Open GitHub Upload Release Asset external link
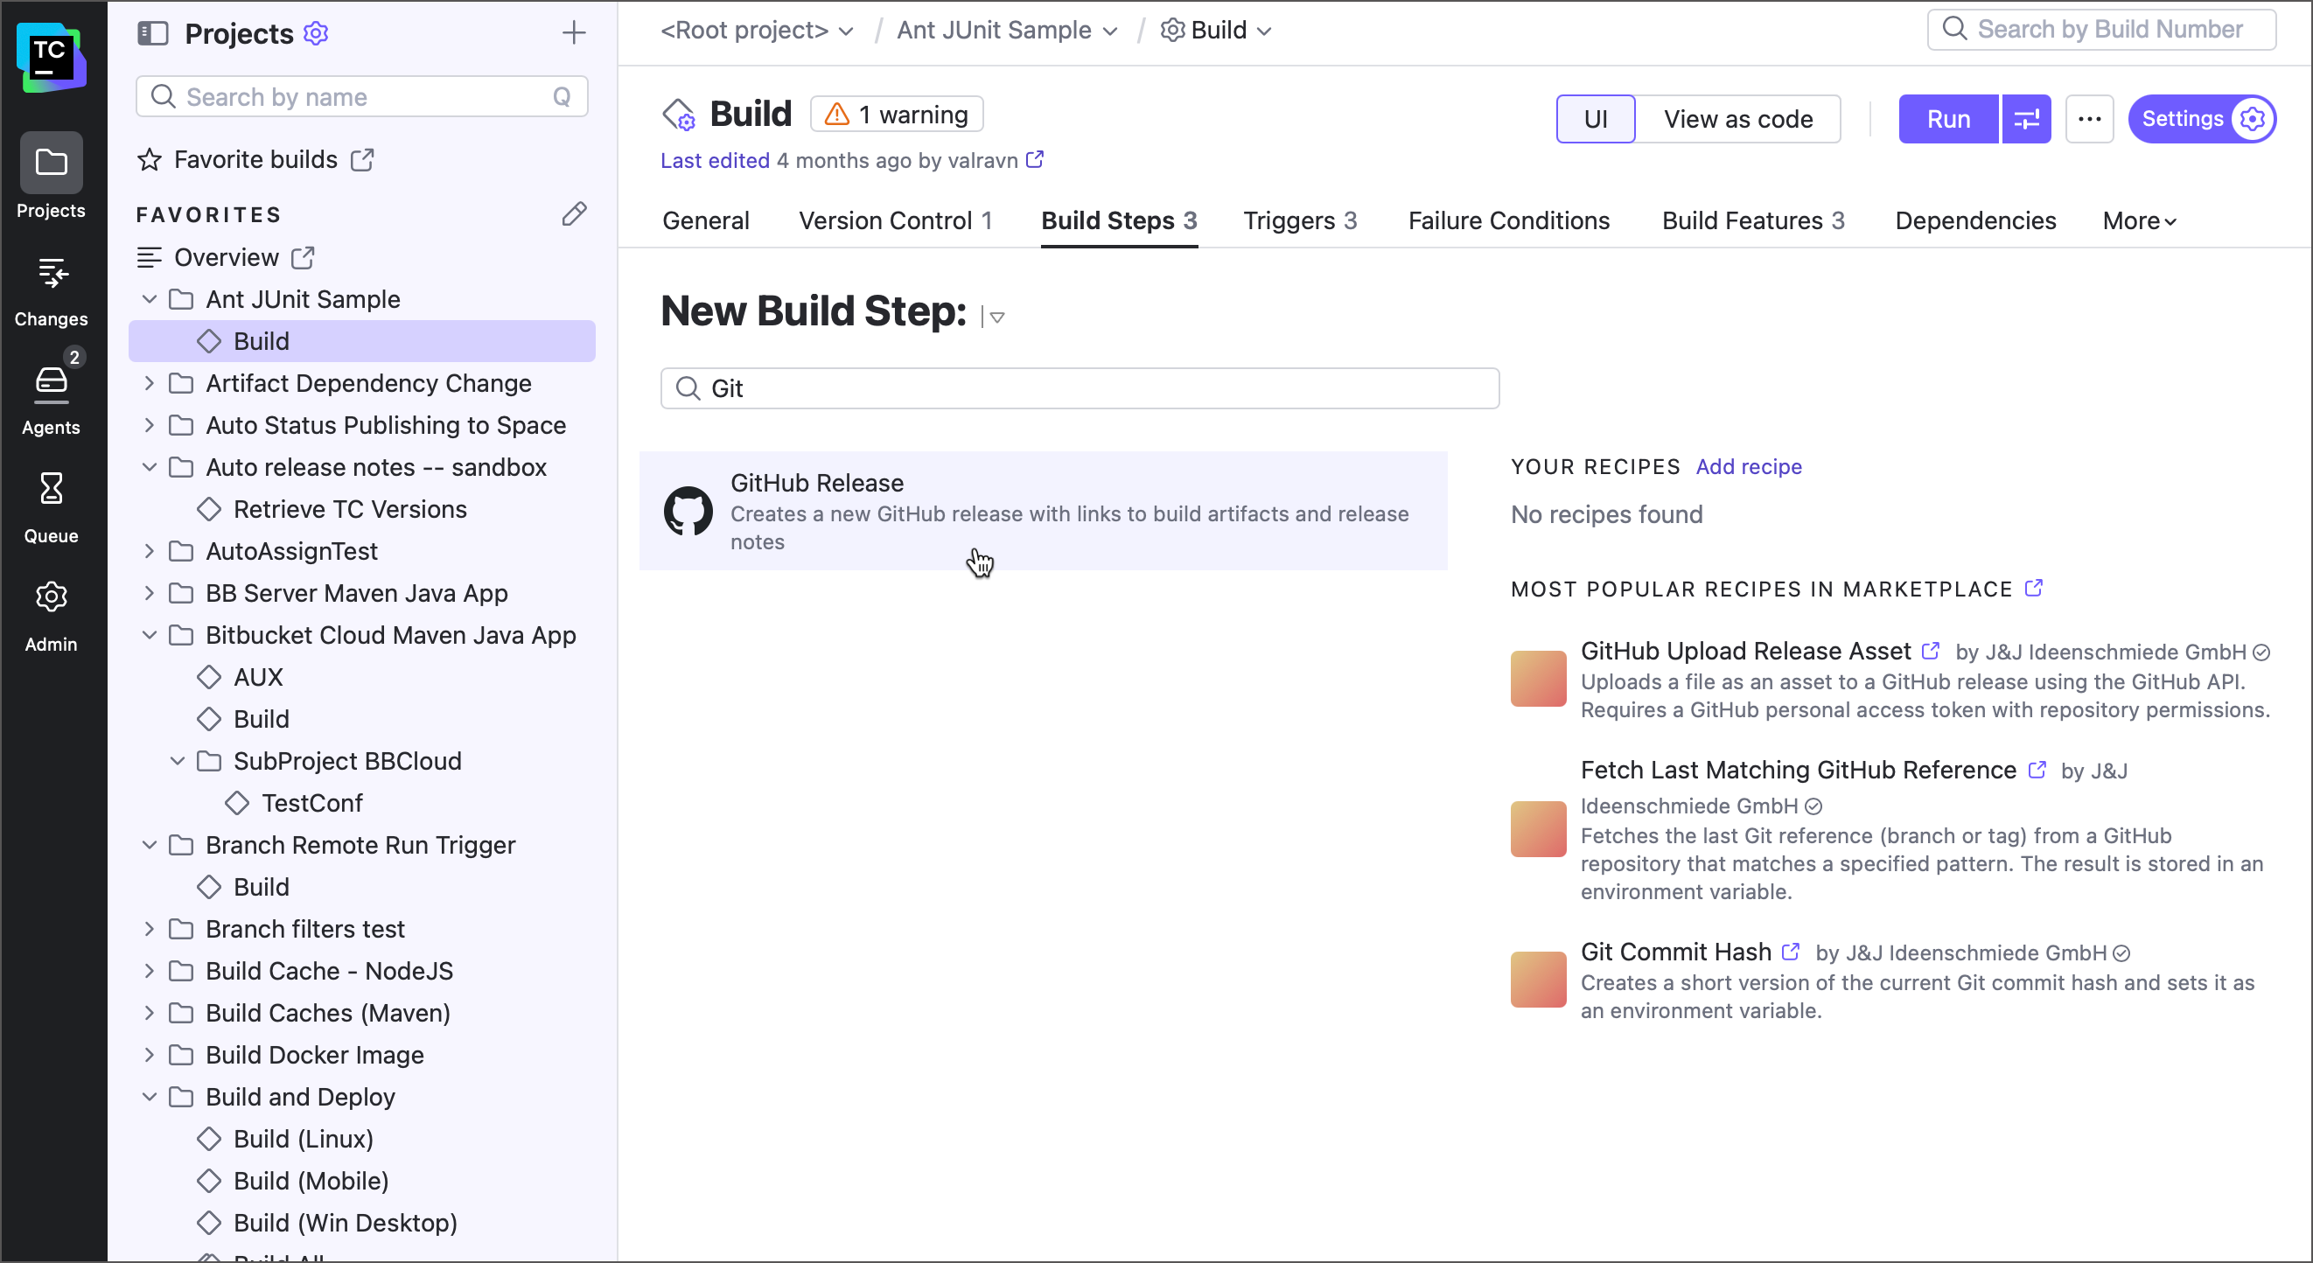2313x1263 pixels. click(1931, 651)
